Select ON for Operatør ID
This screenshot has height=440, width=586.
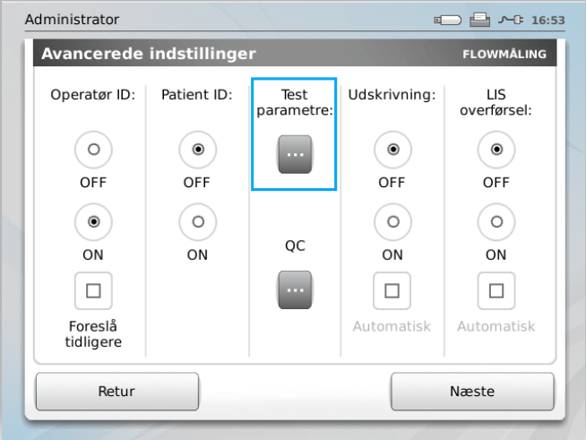[93, 222]
